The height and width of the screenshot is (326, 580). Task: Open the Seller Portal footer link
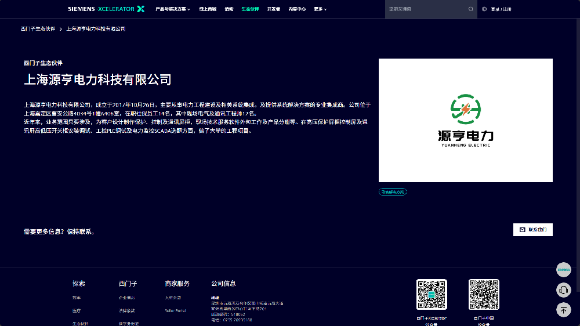click(x=175, y=311)
